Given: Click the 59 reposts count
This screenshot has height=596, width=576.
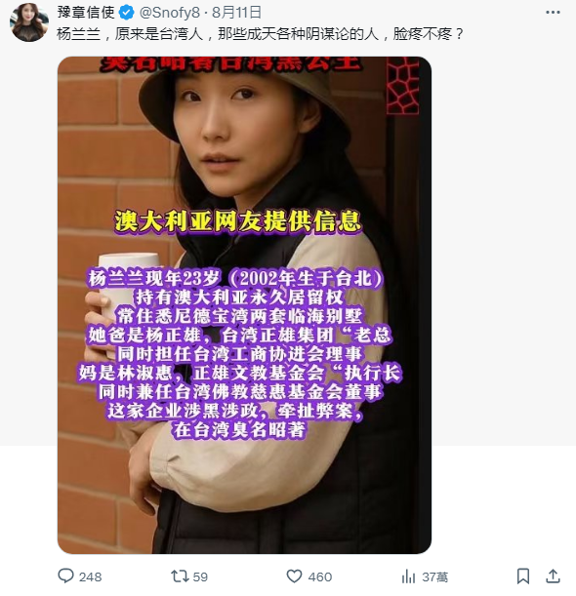Looking at the screenshot, I should click(x=200, y=577).
